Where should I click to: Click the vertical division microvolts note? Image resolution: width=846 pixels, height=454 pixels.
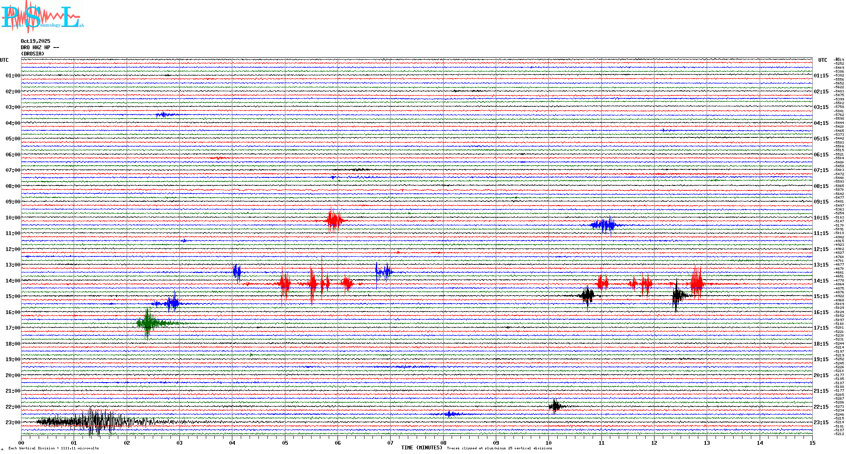point(53,448)
